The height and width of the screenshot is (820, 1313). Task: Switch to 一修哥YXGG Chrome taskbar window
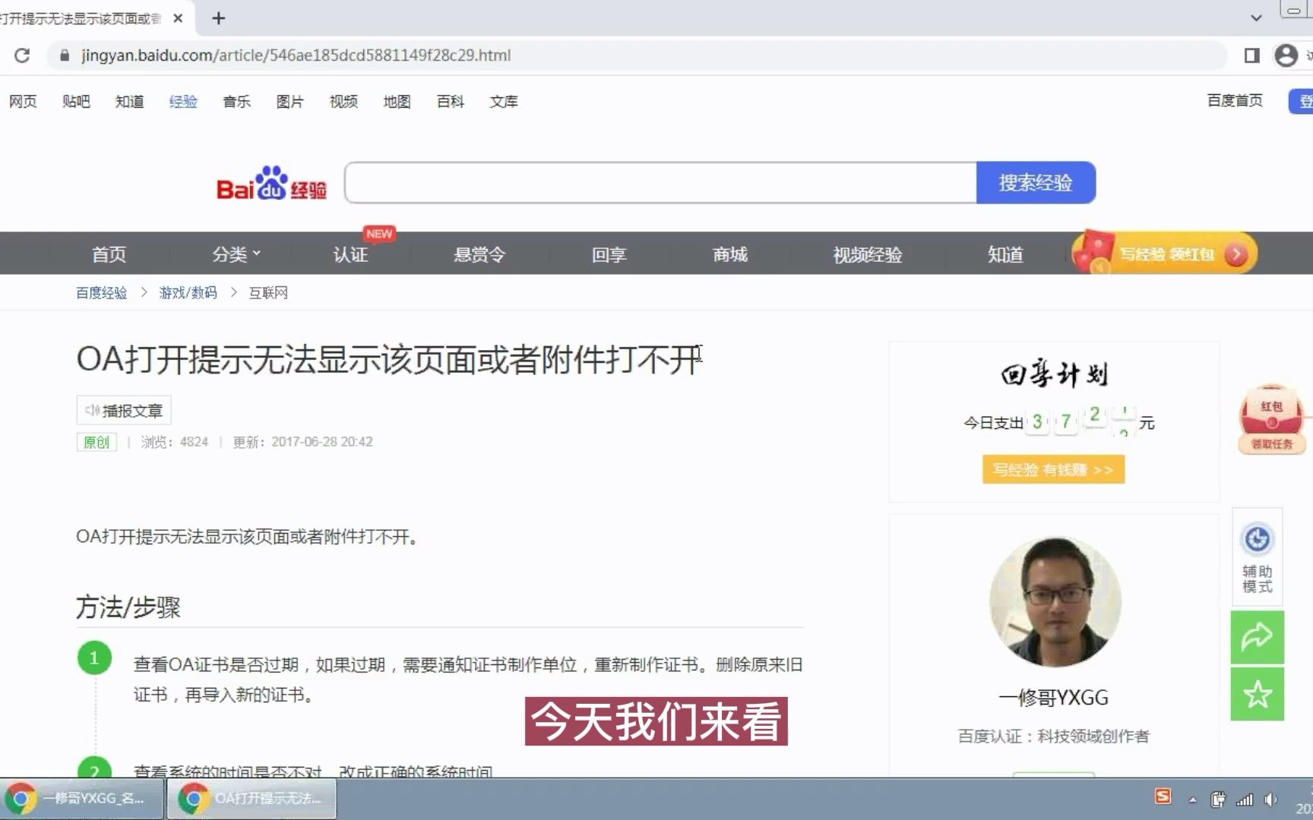(82, 799)
